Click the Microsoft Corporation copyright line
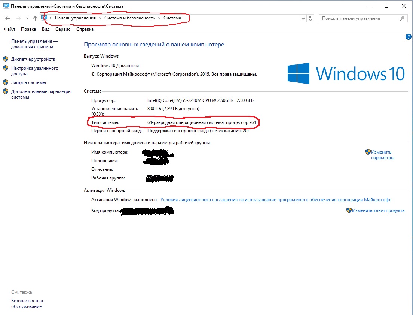The width and height of the screenshot is (413, 315). 174,74
